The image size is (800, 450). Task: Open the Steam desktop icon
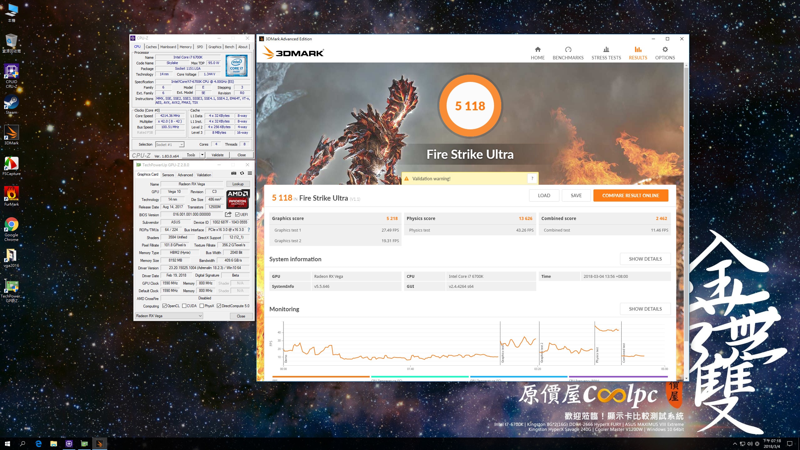(12, 105)
